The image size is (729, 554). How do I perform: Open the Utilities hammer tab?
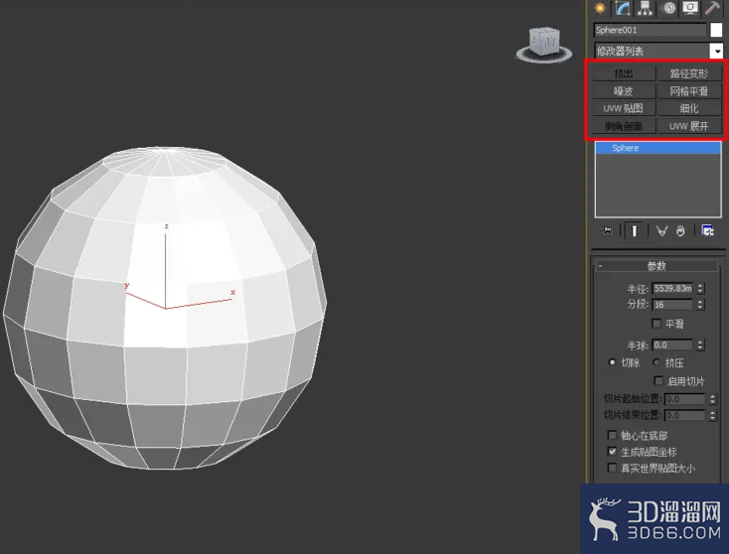click(x=713, y=8)
